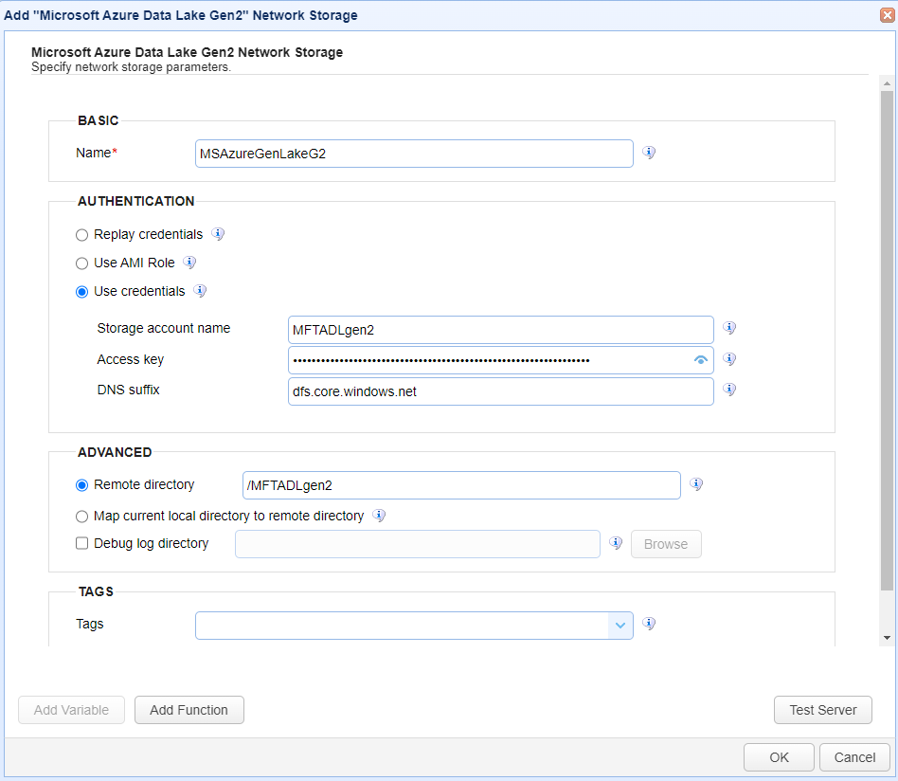This screenshot has width=898, height=781.
Task: Choose the Use credentials radio button
Action: [x=81, y=292]
